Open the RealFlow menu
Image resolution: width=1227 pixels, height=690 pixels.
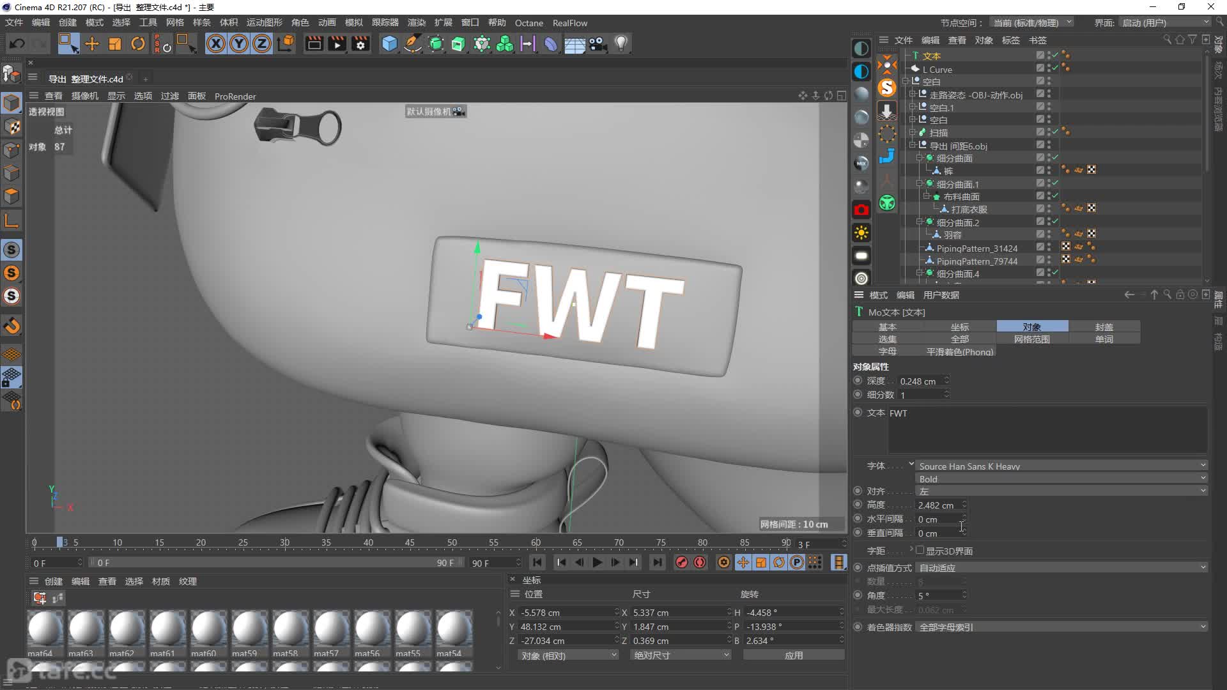point(570,23)
